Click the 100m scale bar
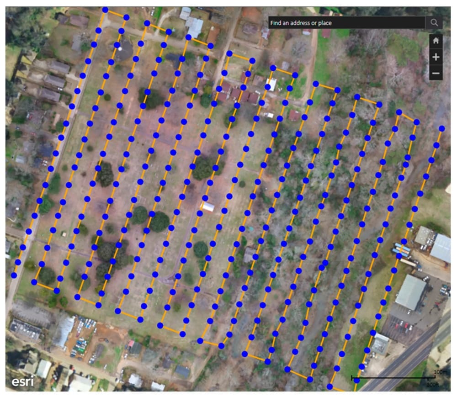457x397 pixels. [393, 378]
